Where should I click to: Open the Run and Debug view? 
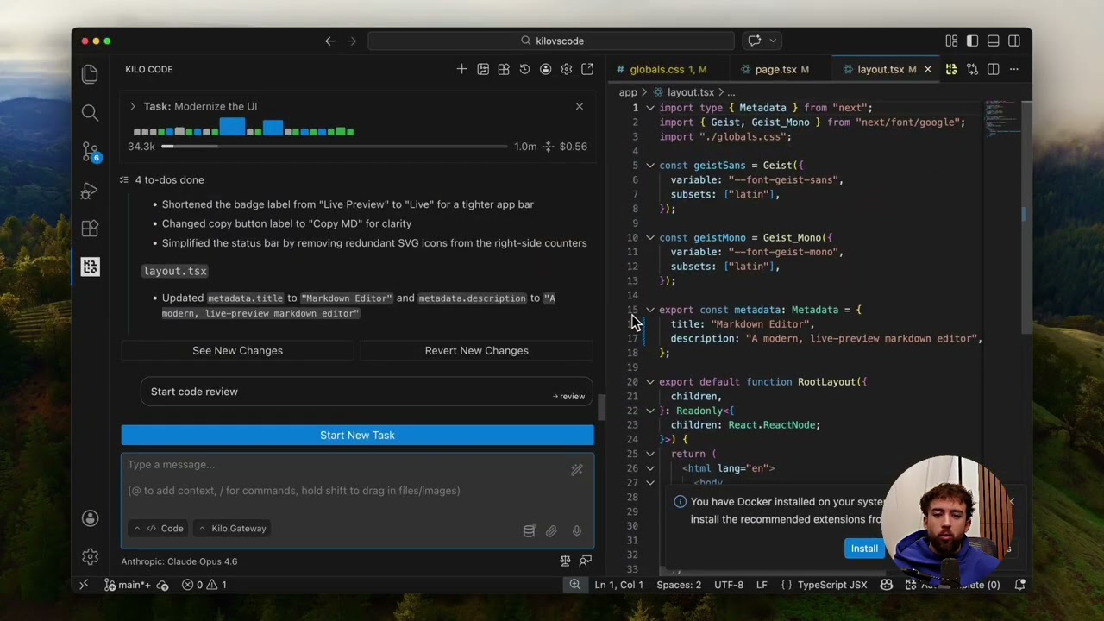(x=90, y=191)
